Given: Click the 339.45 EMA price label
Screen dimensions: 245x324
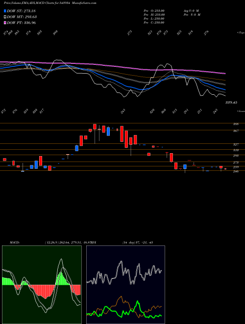Looking at the screenshot, I should click(x=231, y=103).
